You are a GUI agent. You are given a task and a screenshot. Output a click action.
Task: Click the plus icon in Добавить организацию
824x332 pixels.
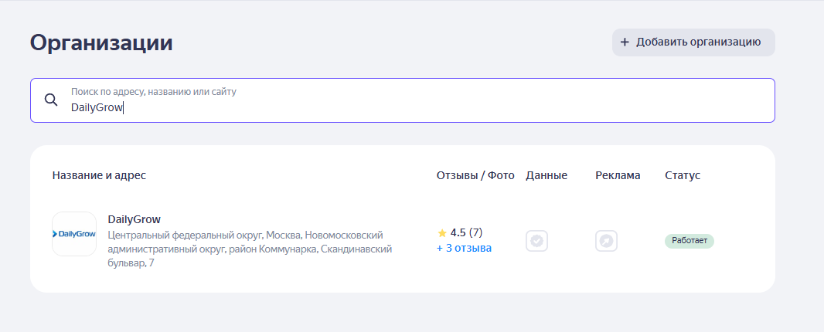[x=625, y=42]
